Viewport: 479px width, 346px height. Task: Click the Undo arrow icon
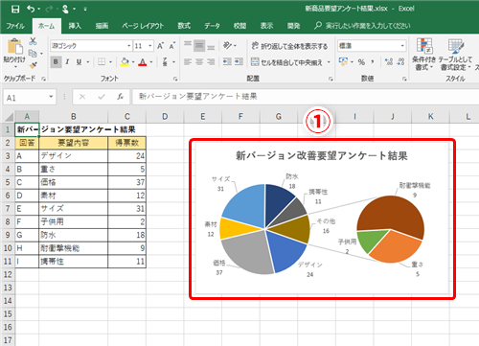click(31, 9)
